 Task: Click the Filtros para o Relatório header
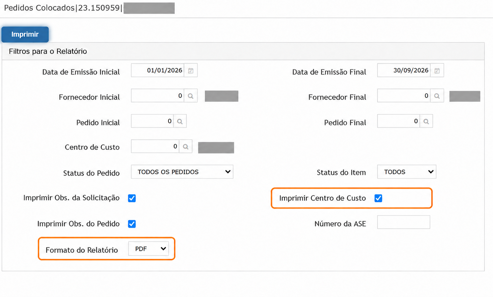[x=243, y=51]
